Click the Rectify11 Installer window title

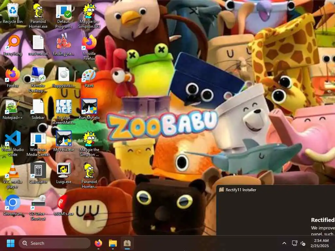241,190
